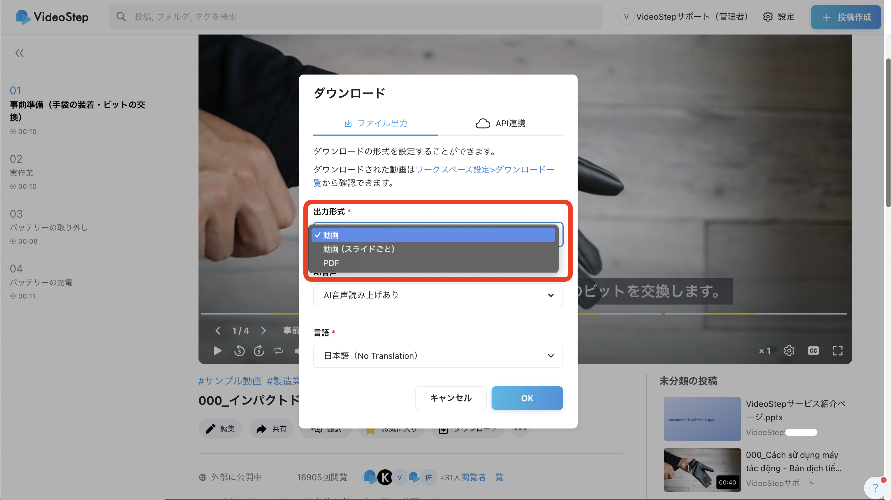The image size is (891, 500).
Task: Toggle the loop playback icon
Action: pos(278,351)
